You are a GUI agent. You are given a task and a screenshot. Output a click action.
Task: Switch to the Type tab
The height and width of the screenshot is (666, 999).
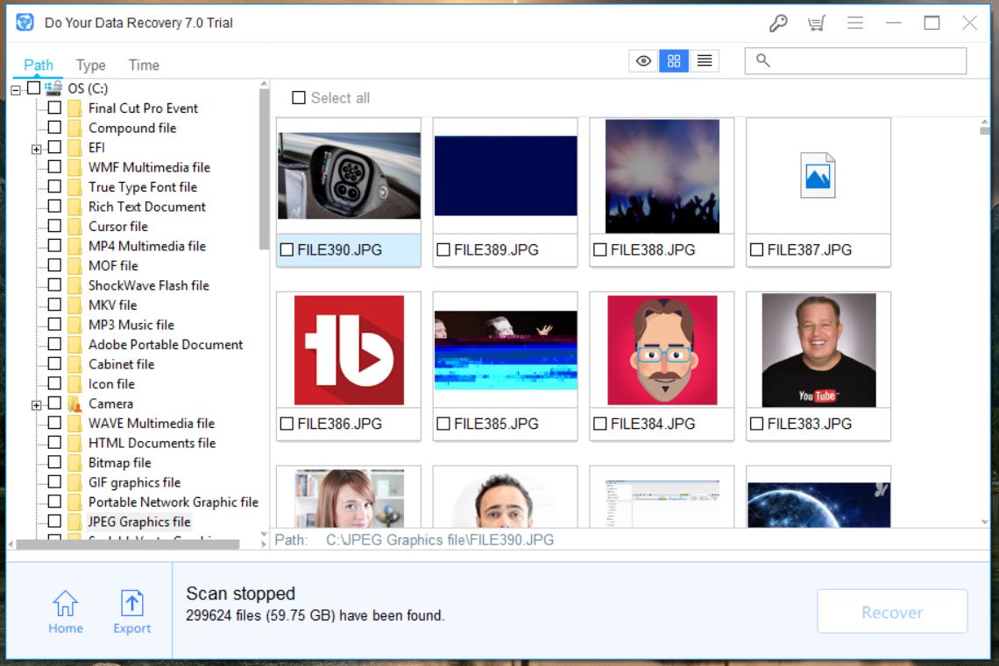(89, 65)
